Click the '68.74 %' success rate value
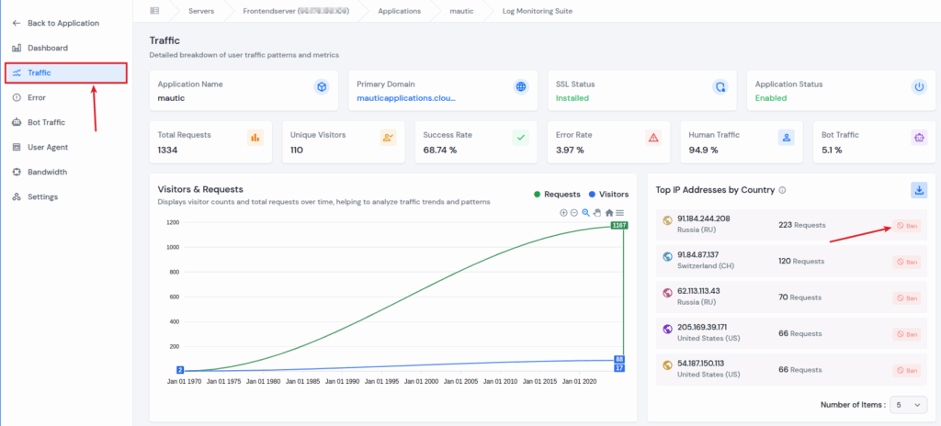 click(440, 150)
